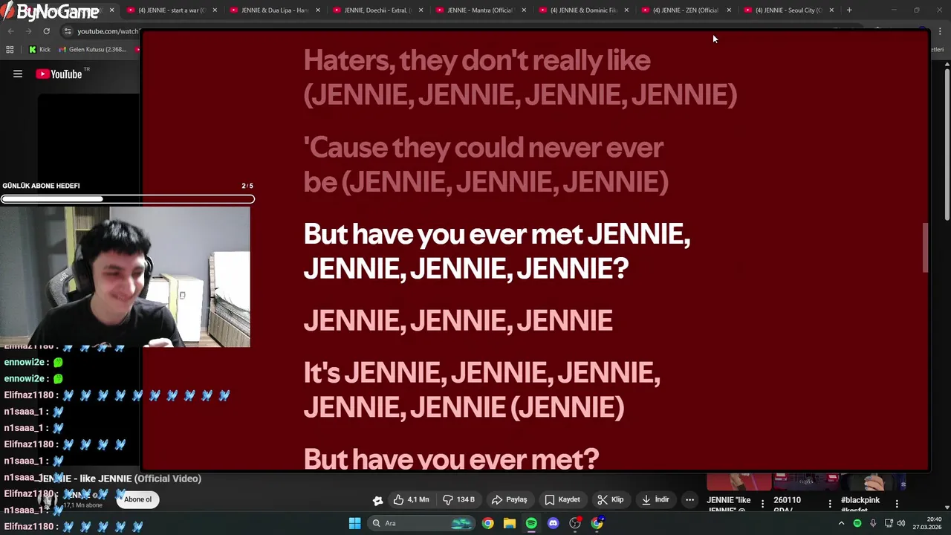The width and height of the screenshot is (951, 535).
Task: Click the taskbar Ara search box
Action: coord(421,523)
